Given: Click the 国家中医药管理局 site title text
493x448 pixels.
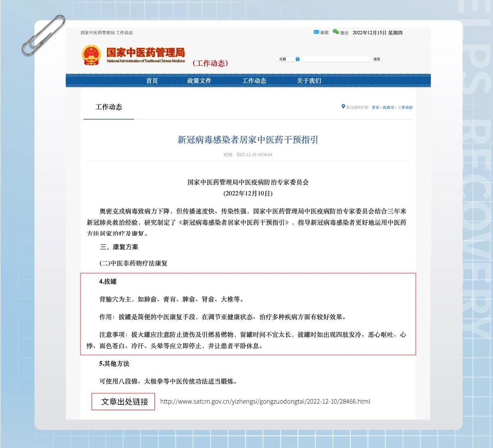Looking at the screenshot, I should pos(145,53).
